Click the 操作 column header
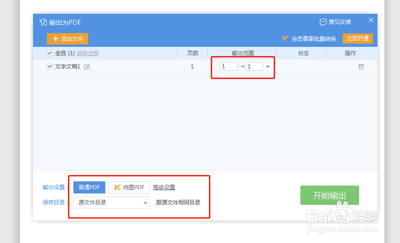400x243 pixels. click(x=350, y=53)
